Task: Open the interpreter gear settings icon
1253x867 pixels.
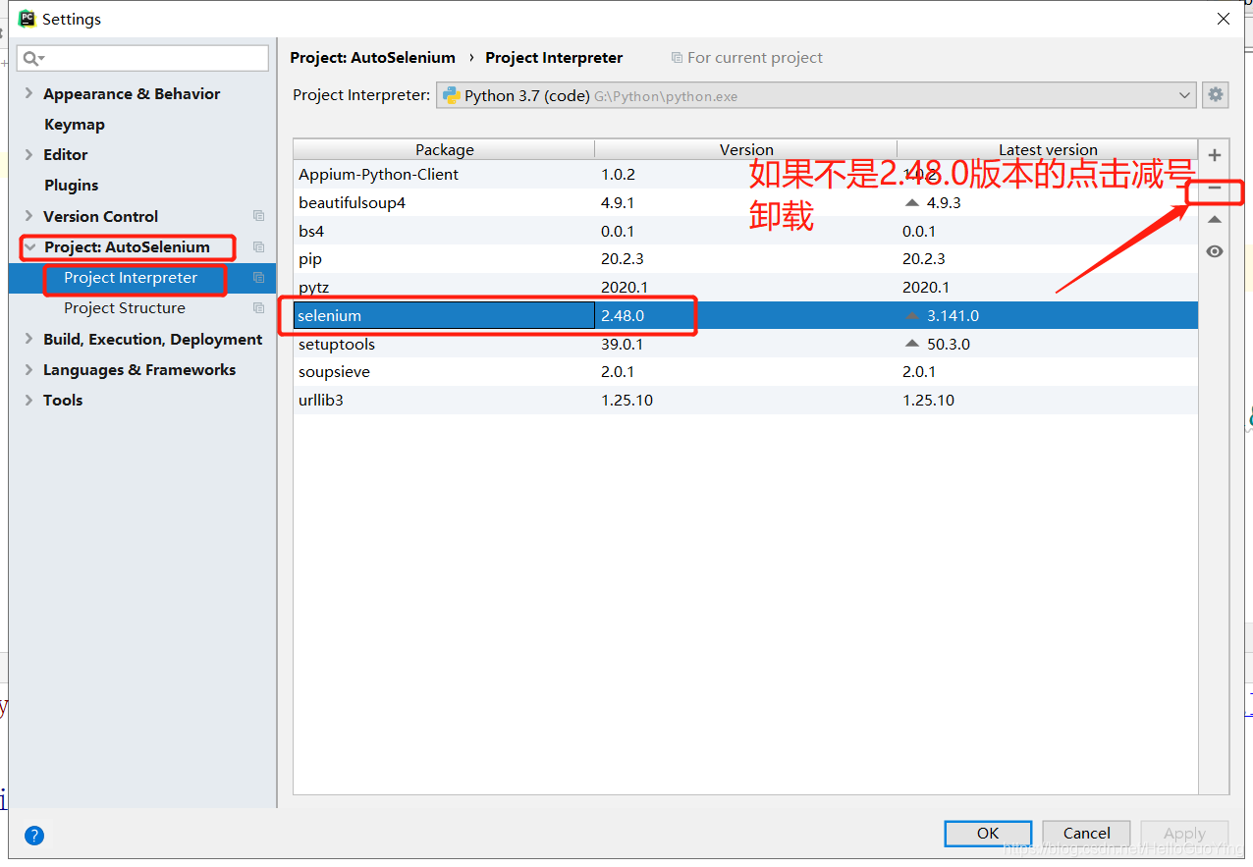Action: point(1216,95)
